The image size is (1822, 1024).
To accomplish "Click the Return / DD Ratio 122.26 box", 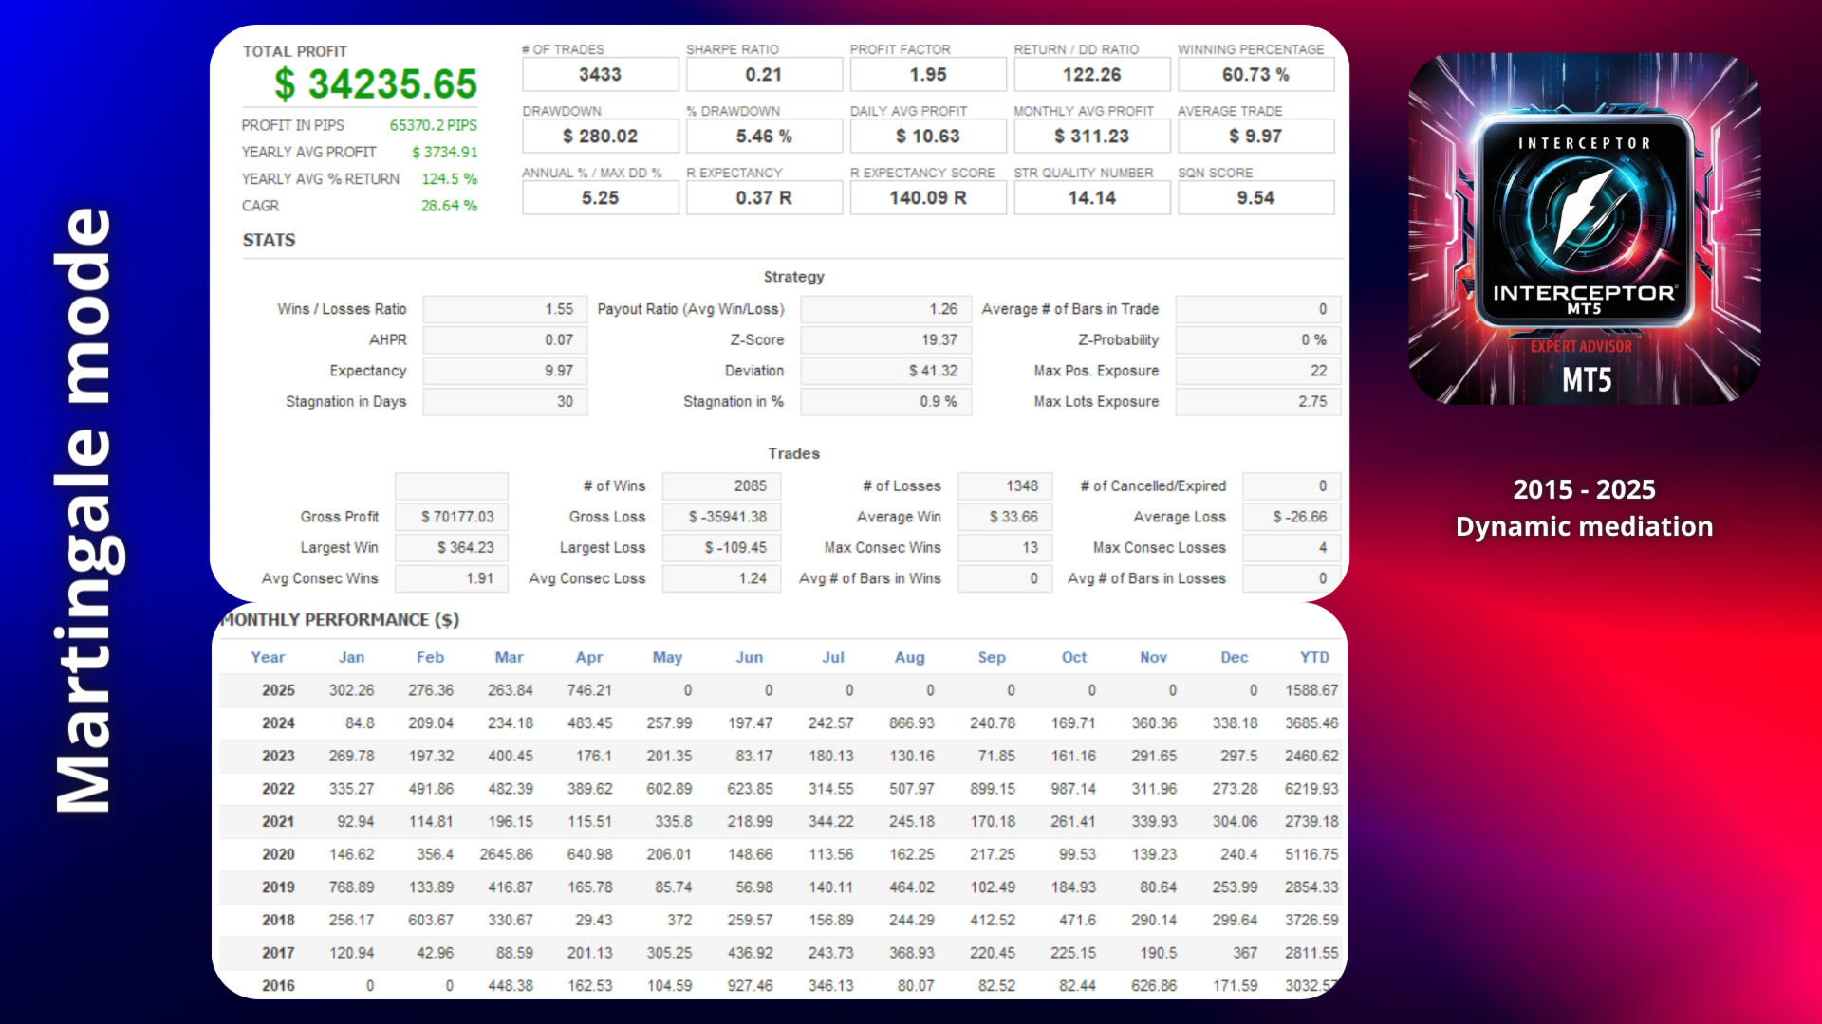I will pos(1091,75).
